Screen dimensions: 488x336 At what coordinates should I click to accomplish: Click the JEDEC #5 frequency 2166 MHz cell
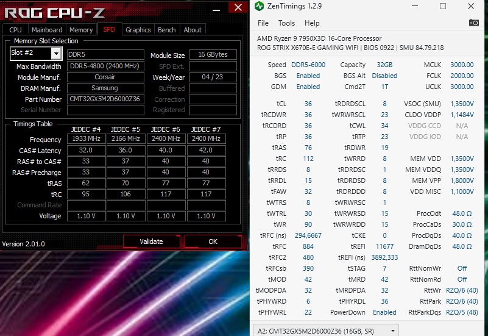coord(126,138)
